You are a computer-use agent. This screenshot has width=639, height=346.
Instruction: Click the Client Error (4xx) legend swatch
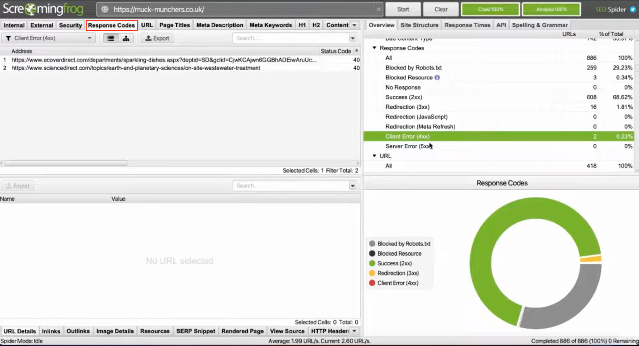coord(372,283)
